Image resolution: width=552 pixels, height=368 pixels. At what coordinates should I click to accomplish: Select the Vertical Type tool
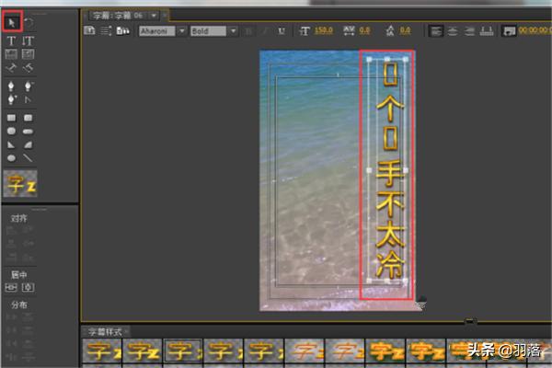point(29,40)
